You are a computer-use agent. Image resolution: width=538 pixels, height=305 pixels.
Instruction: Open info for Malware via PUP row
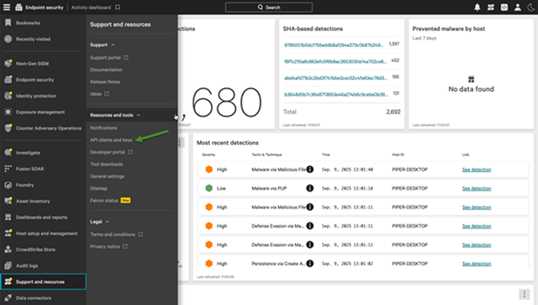[x=309, y=188]
